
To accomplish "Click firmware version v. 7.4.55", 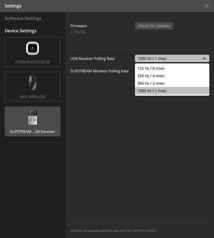I will (x=77, y=32).
